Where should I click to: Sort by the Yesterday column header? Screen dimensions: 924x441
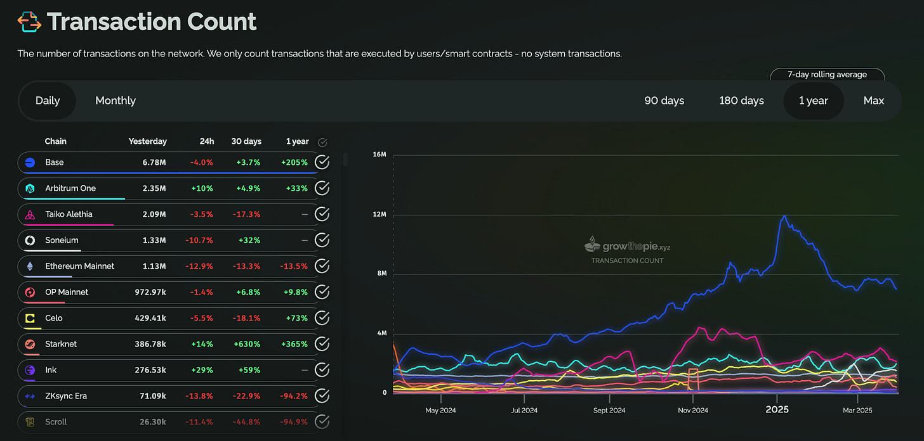click(x=148, y=141)
